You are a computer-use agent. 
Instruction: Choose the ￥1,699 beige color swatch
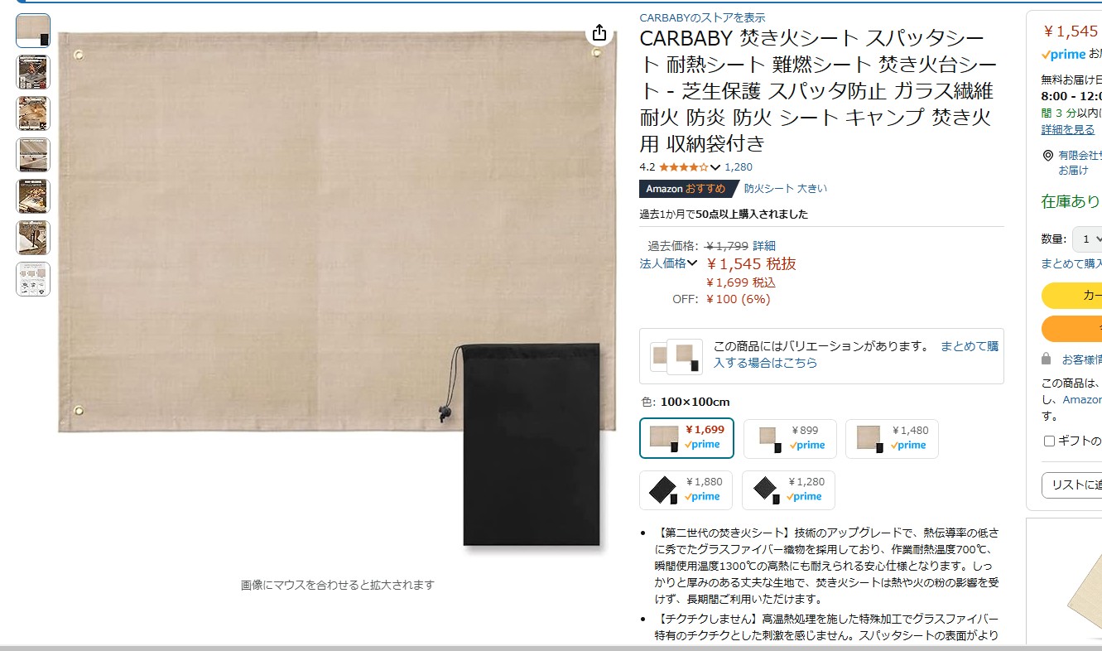coord(686,438)
